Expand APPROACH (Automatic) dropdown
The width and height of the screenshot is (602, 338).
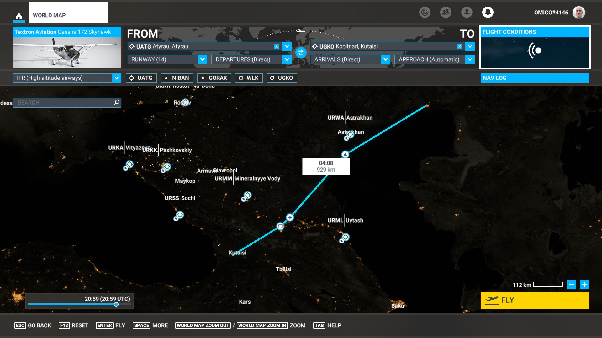click(470, 59)
